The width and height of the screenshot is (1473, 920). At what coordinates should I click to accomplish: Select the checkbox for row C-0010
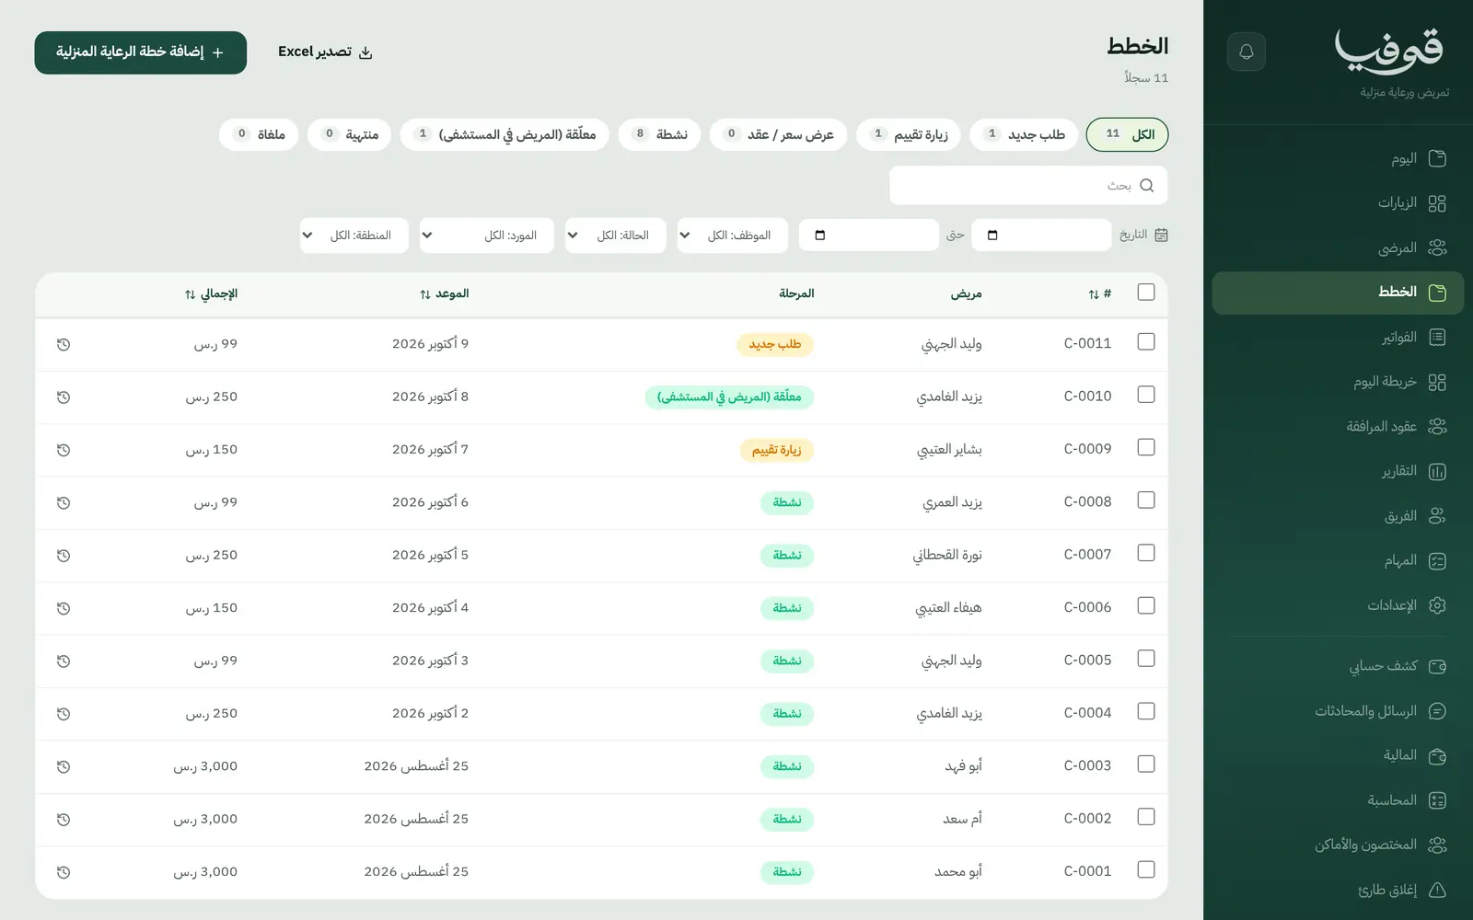pos(1146,394)
